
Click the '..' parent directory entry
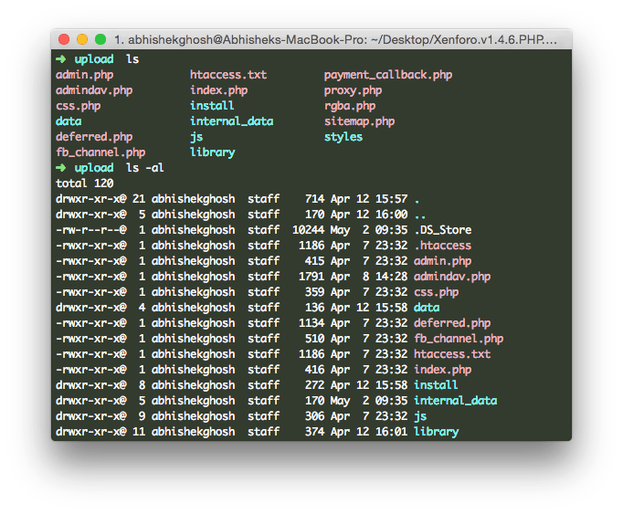[x=420, y=217]
